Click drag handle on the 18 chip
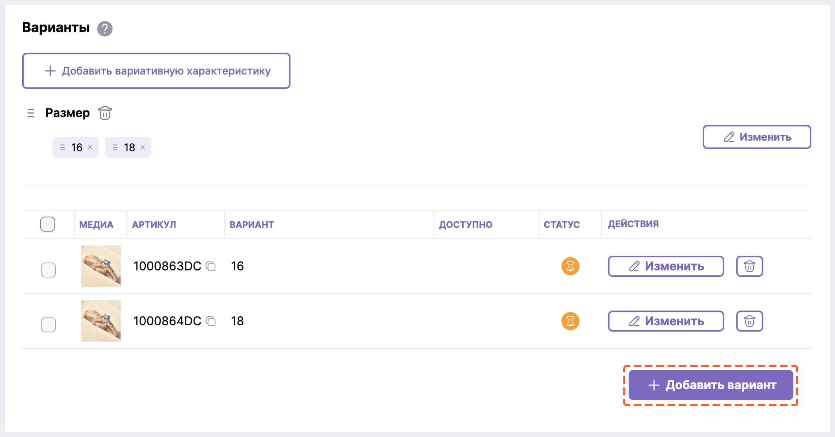The height and width of the screenshot is (437, 835). coord(115,148)
